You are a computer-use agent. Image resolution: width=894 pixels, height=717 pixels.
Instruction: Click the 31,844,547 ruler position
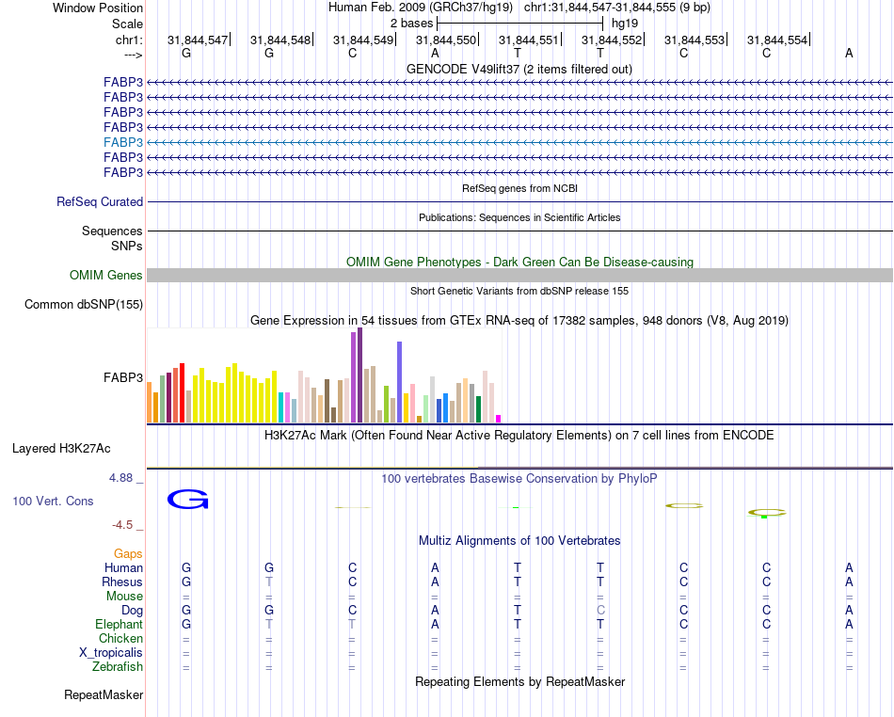point(198,40)
